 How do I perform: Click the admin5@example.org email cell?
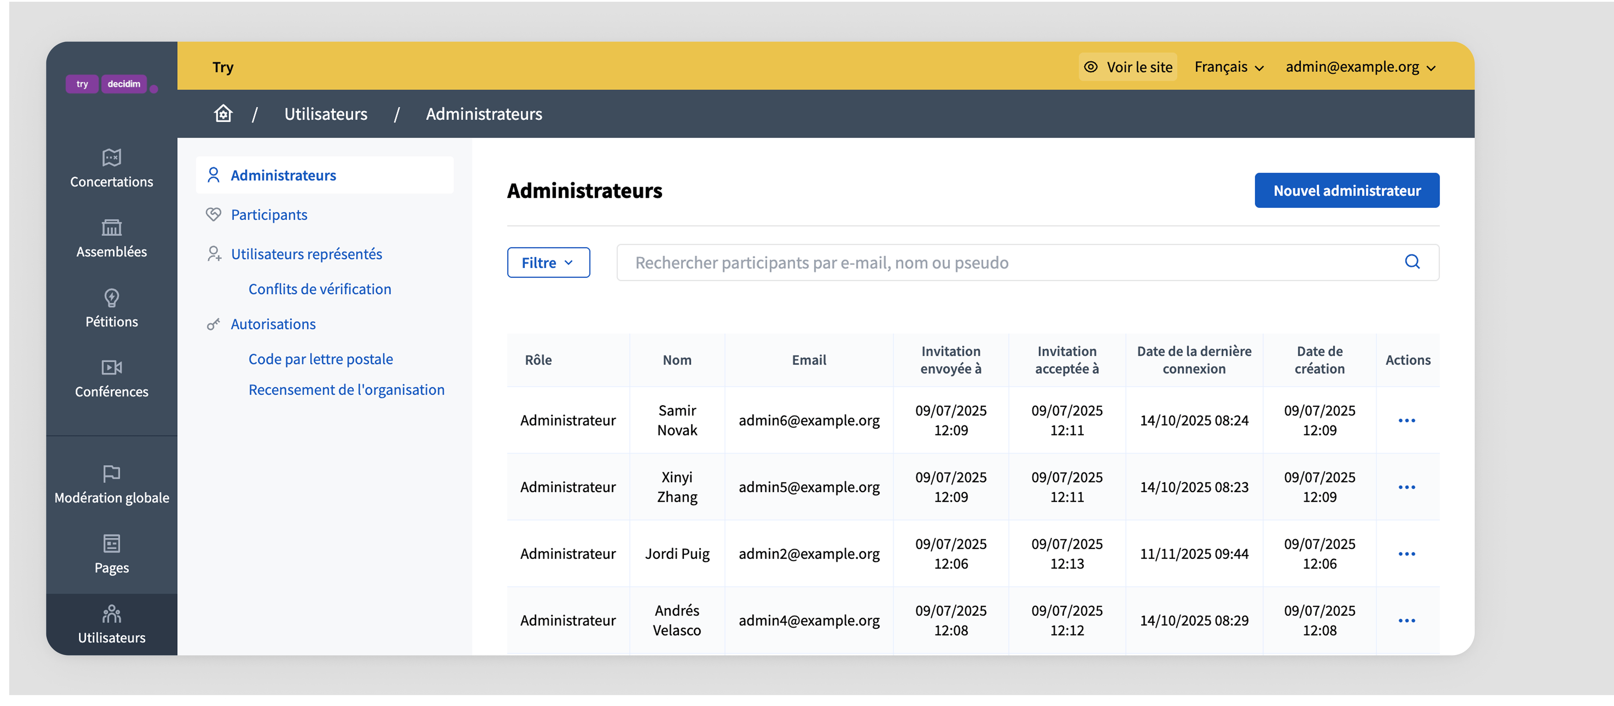click(x=809, y=487)
